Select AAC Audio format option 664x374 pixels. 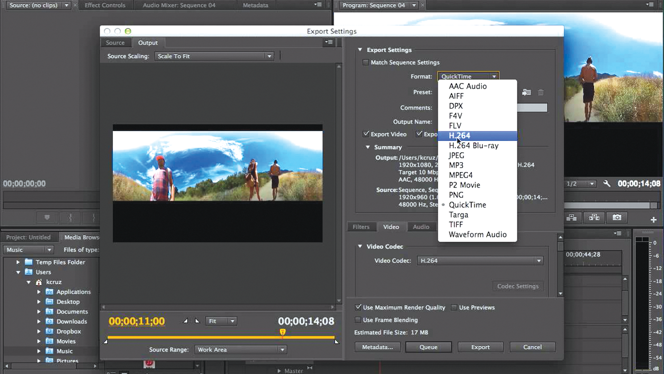click(x=477, y=86)
